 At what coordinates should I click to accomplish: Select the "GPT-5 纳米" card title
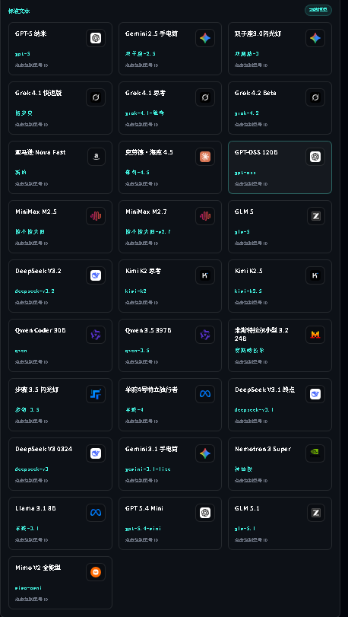point(31,33)
